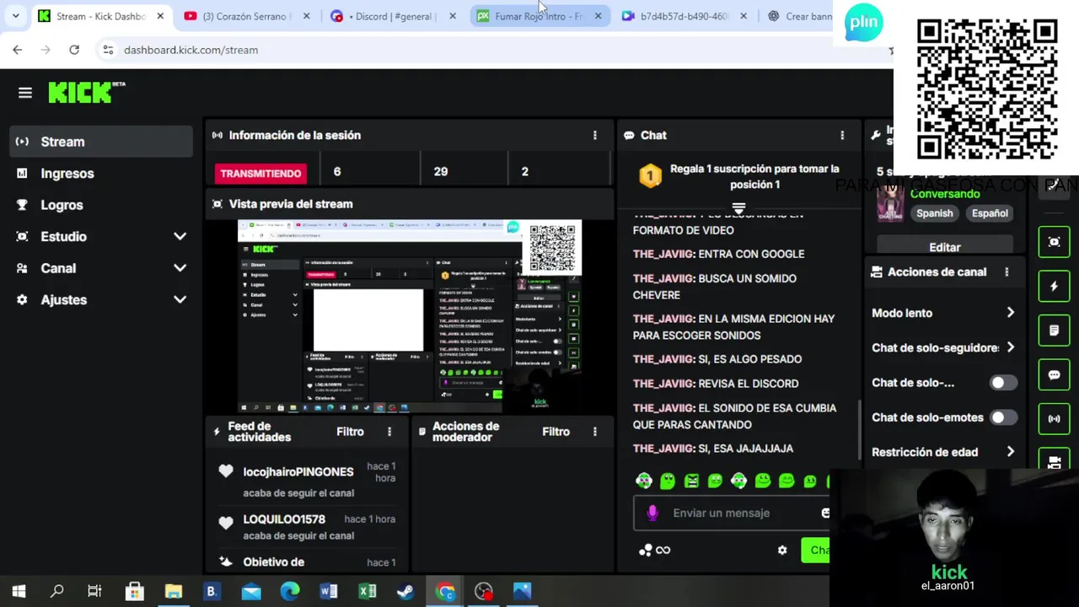
Task: Click right rail screen-capture widget icon
Action: [1054, 242]
